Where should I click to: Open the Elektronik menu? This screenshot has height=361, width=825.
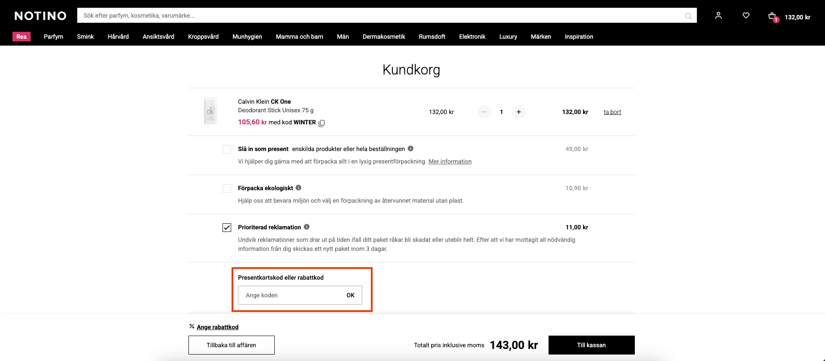[x=472, y=37]
